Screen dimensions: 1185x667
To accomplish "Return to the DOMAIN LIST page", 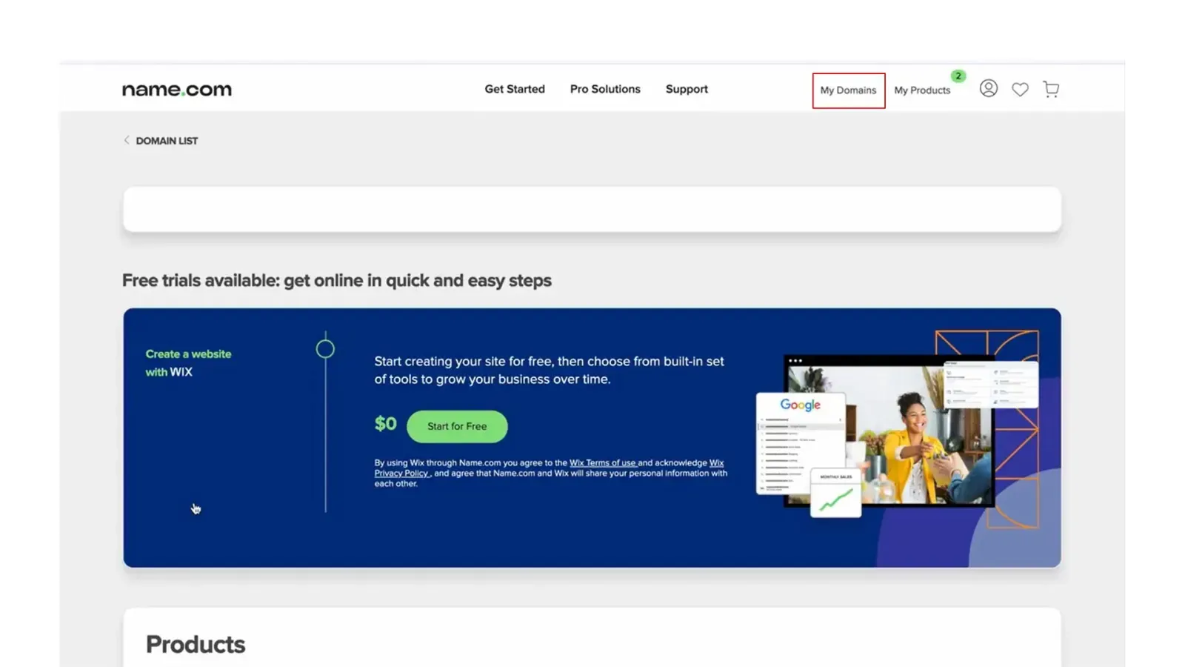I will 167,141.
